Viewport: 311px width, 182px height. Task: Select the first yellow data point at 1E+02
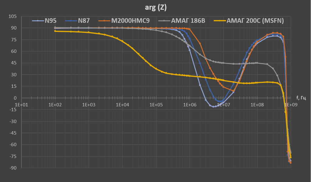(55, 31)
